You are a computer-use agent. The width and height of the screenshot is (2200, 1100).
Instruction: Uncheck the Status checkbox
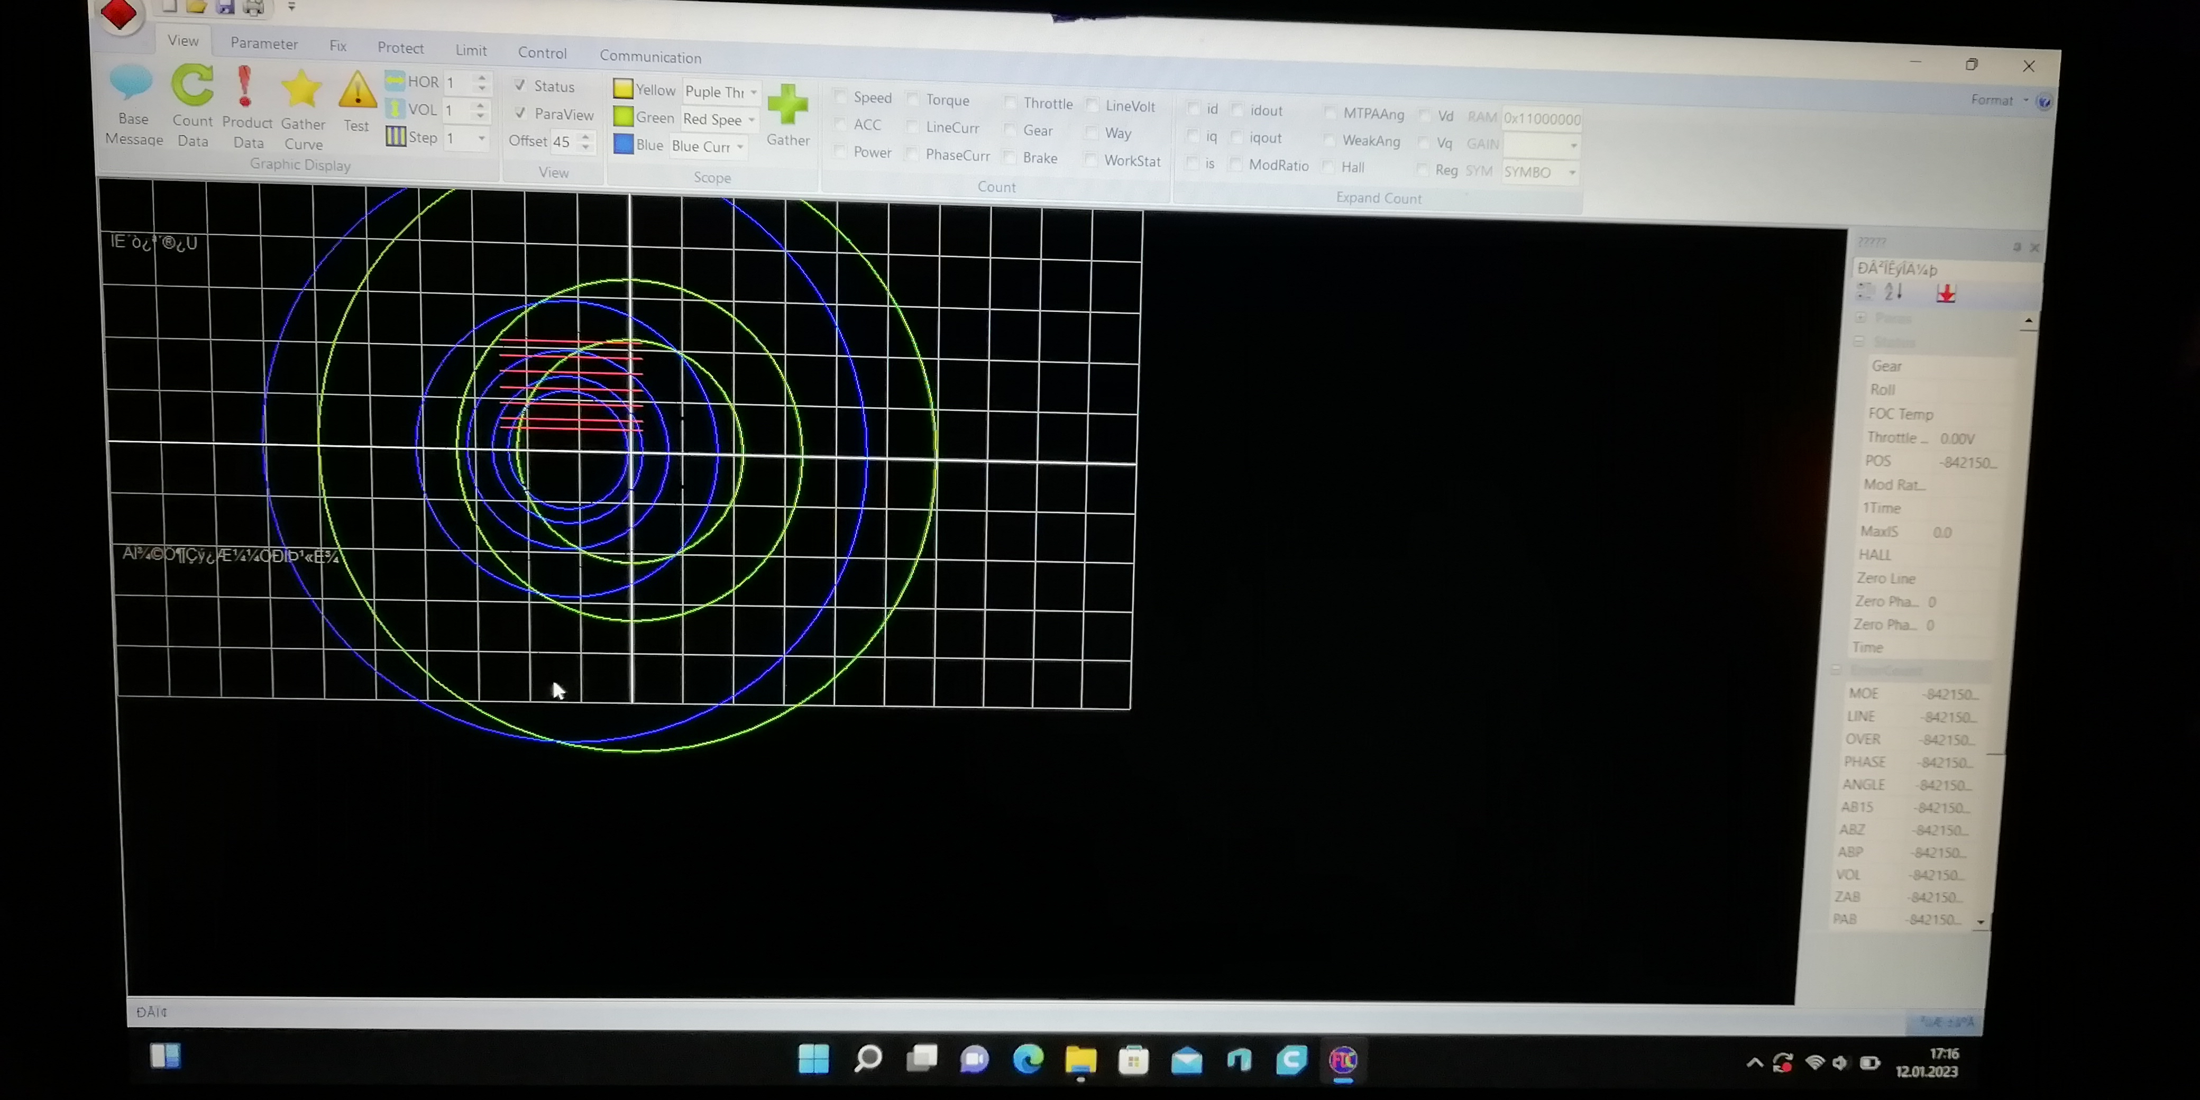click(520, 85)
